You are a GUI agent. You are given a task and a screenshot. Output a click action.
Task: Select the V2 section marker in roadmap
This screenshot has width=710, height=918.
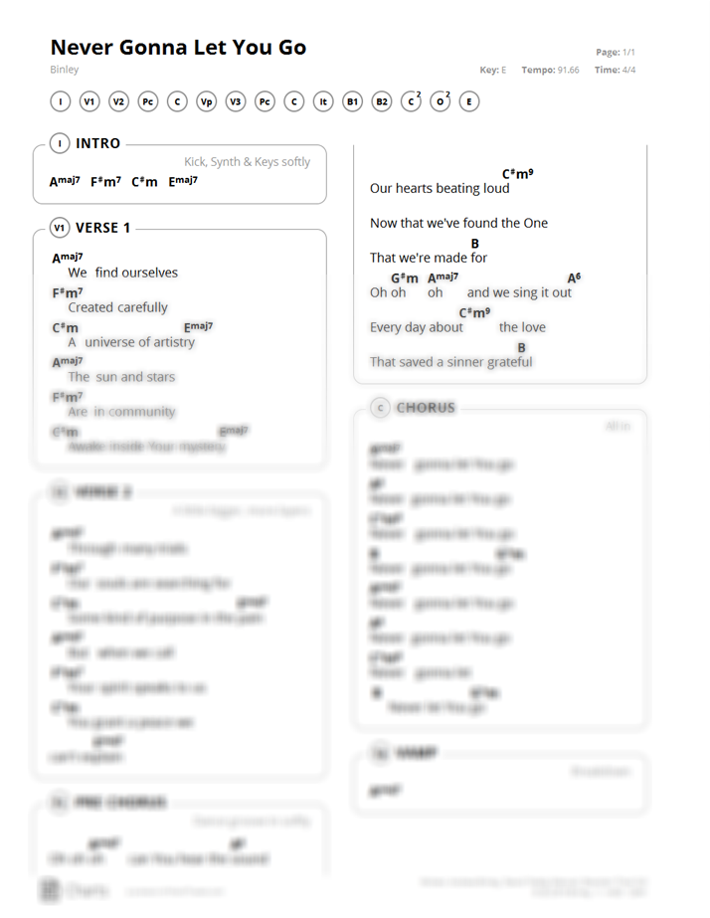(118, 101)
